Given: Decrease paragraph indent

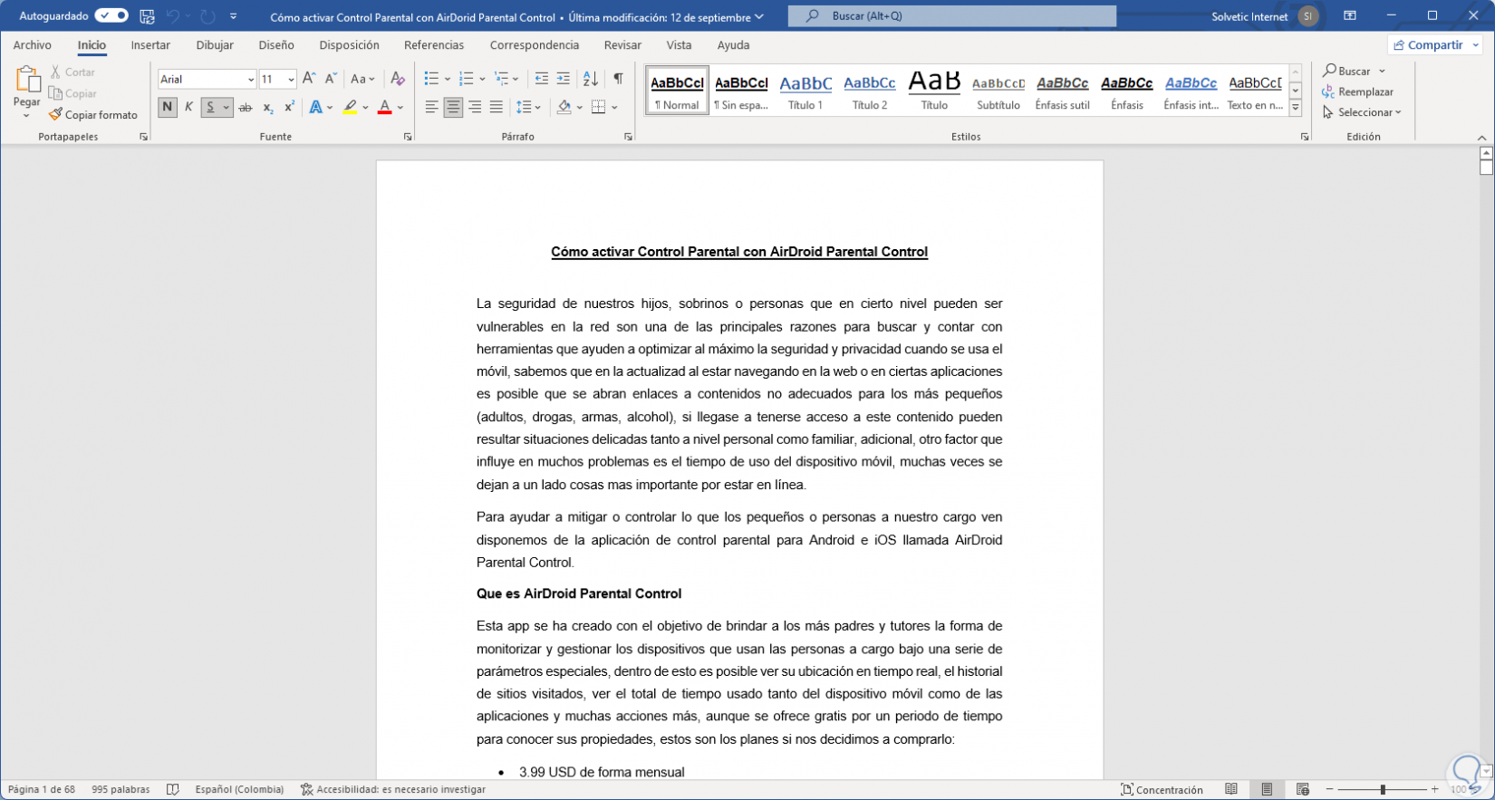Looking at the screenshot, I should 542,79.
